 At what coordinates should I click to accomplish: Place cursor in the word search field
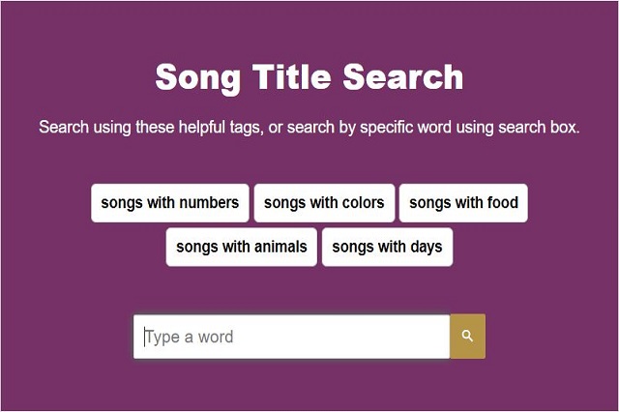pyautogui.click(x=291, y=337)
